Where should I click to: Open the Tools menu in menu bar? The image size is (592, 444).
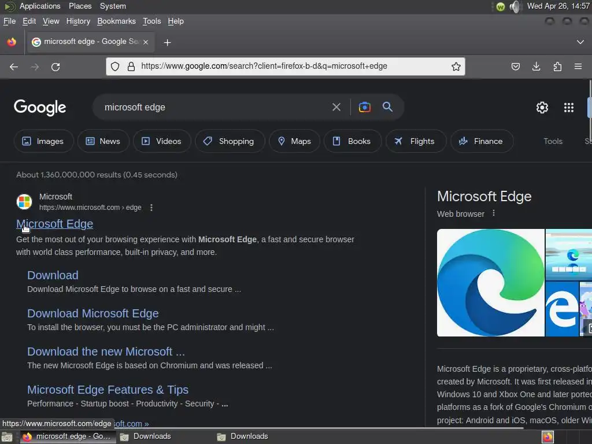(152, 21)
